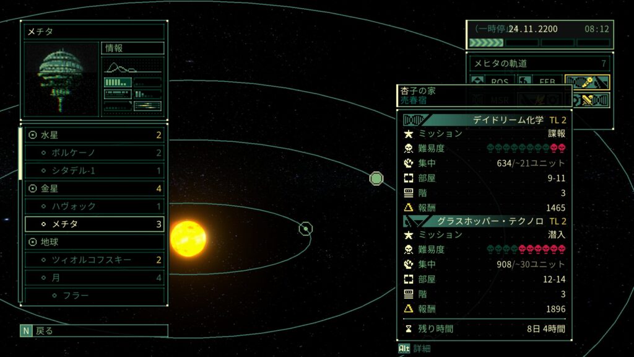
Task: Click the メチタ station thumbnail image
Action: 61,79
